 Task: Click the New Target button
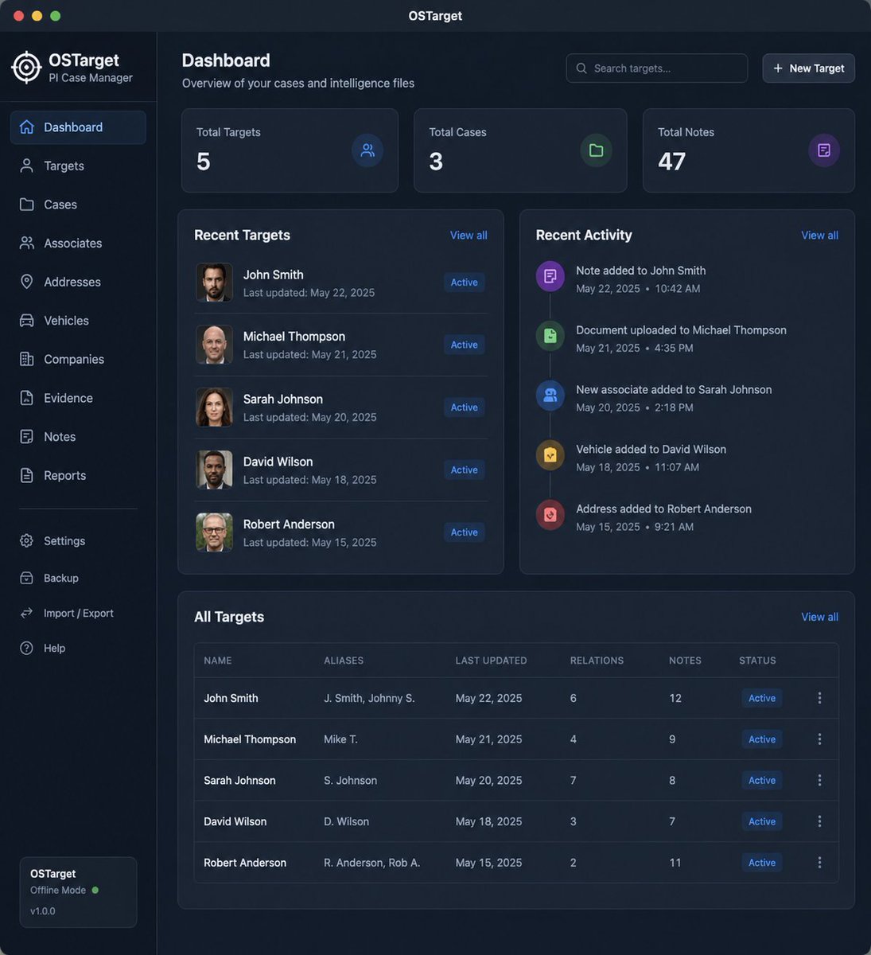click(809, 68)
